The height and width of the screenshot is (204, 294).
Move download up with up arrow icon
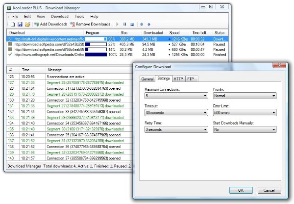pos(142,24)
